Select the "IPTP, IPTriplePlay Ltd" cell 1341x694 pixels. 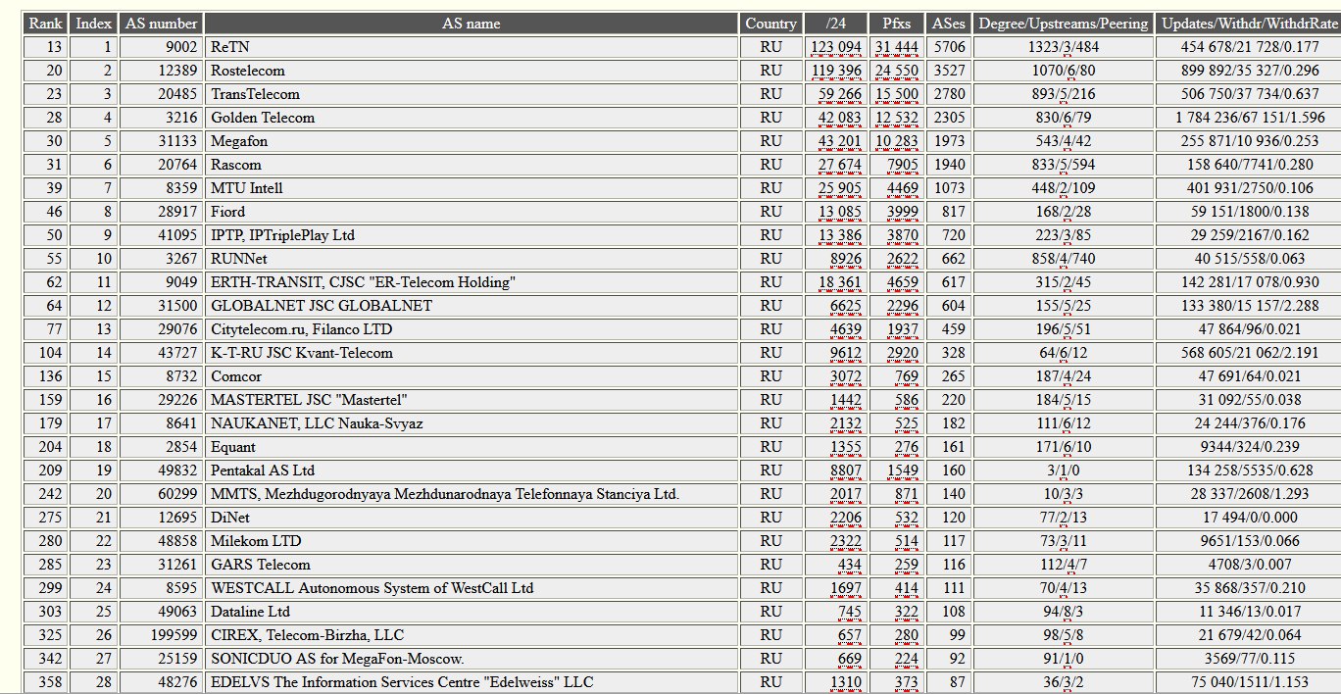coord(472,235)
